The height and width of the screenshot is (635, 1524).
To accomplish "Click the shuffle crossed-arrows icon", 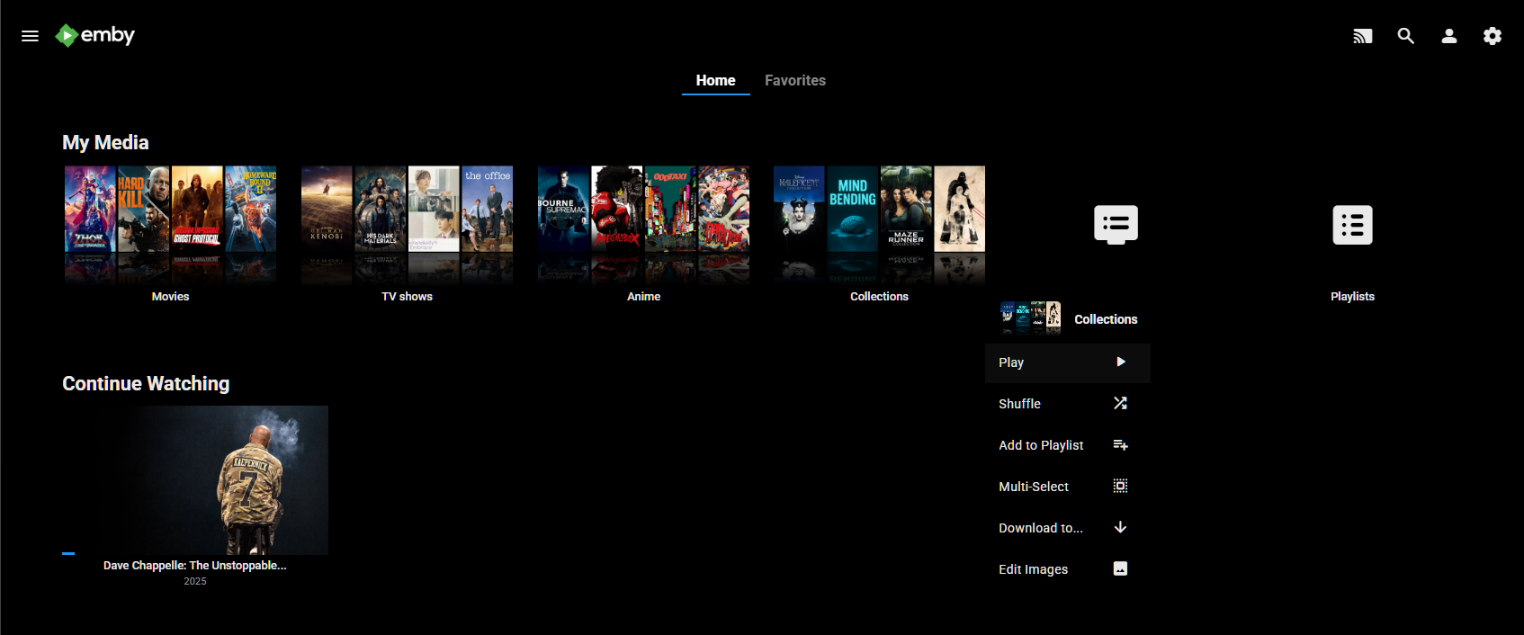I will click(1120, 403).
